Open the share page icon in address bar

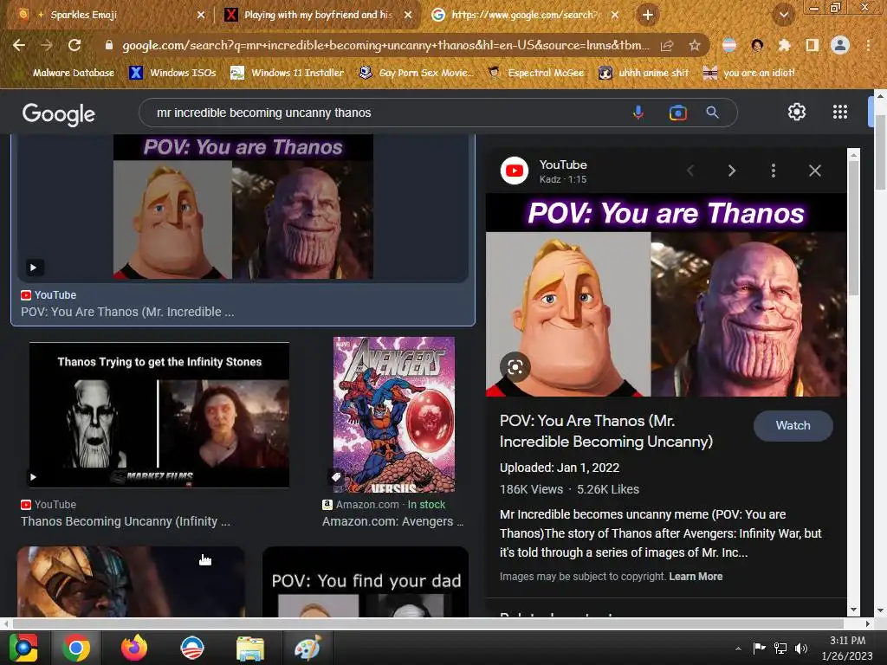(x=667, y=45)
